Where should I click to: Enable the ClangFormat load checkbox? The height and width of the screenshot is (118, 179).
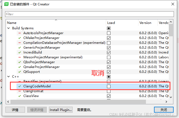click(109, 91)
